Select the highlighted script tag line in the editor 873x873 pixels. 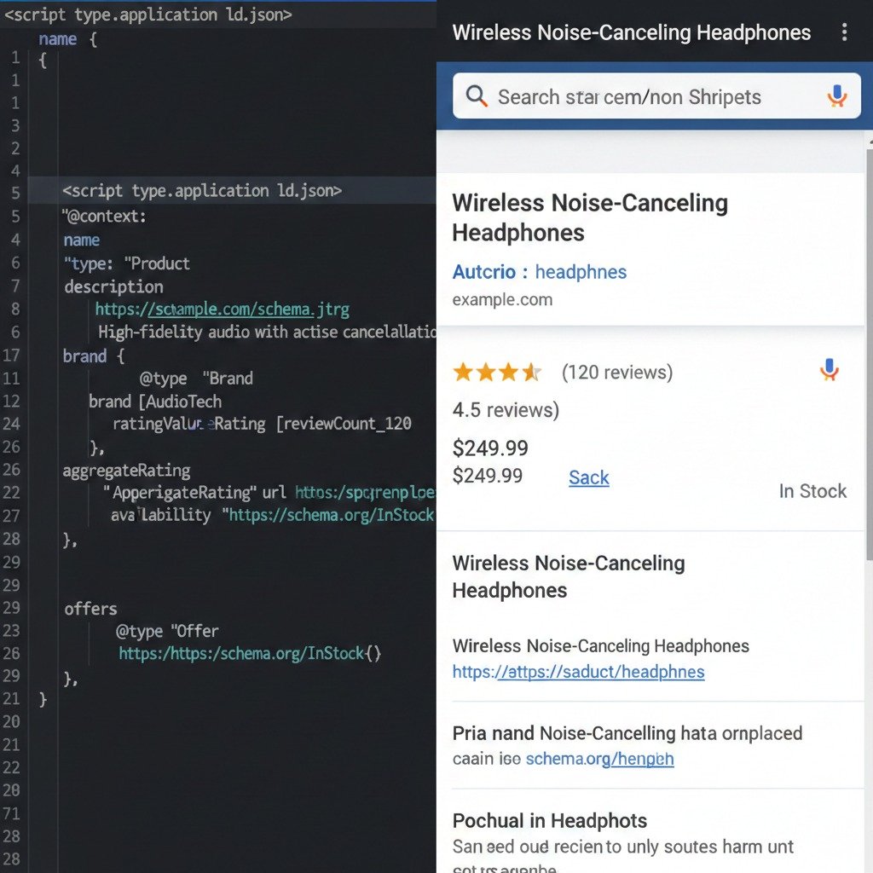click(x=202, y=190)
